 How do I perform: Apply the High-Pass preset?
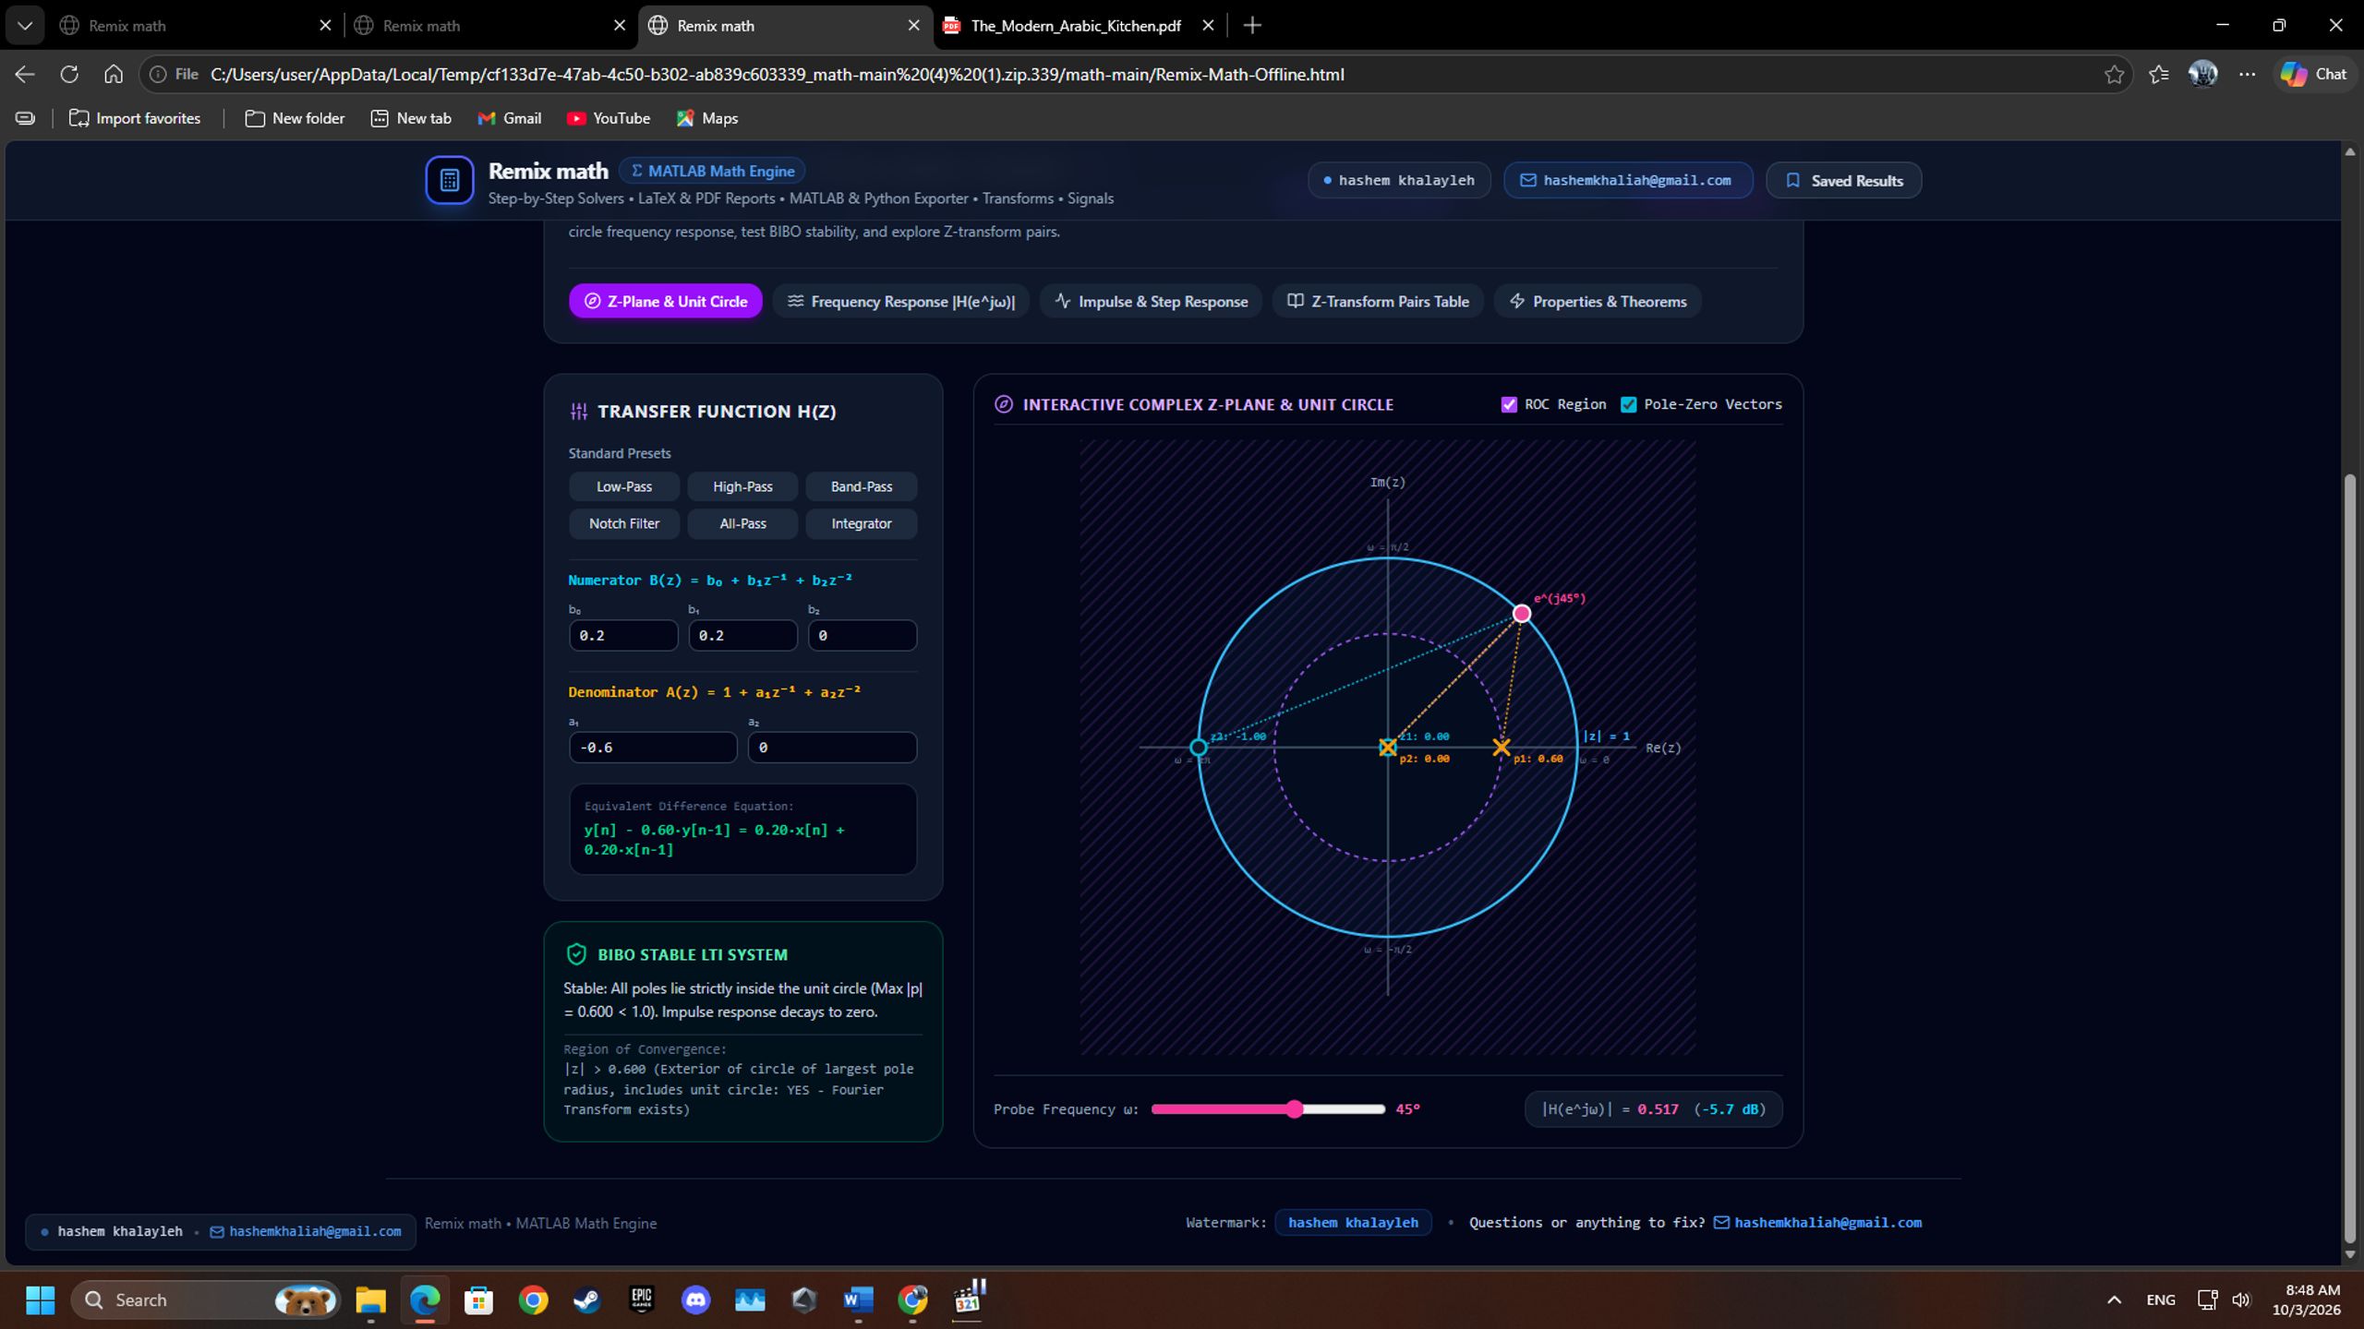tap(742, 486)
